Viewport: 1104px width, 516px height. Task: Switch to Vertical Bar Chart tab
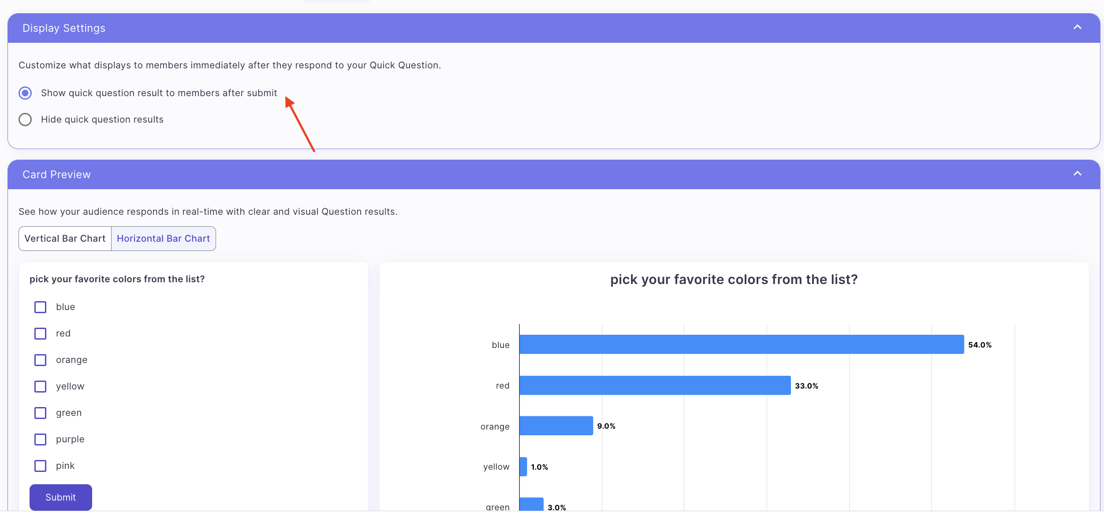pyautogui.click(x=65, y=239)
